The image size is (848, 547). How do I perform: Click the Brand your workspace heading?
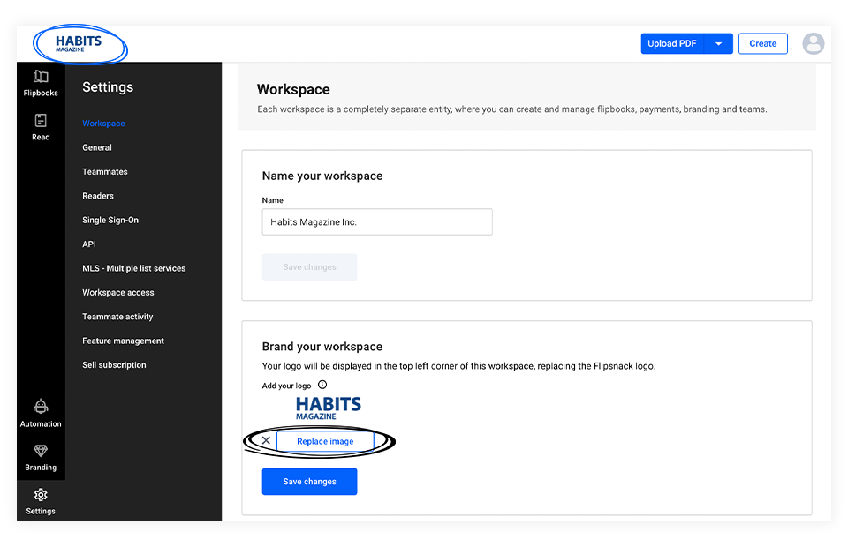[322, 347]
